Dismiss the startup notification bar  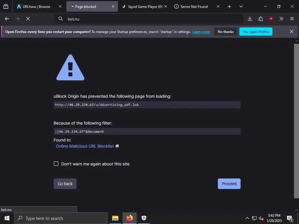click(292, 32)
